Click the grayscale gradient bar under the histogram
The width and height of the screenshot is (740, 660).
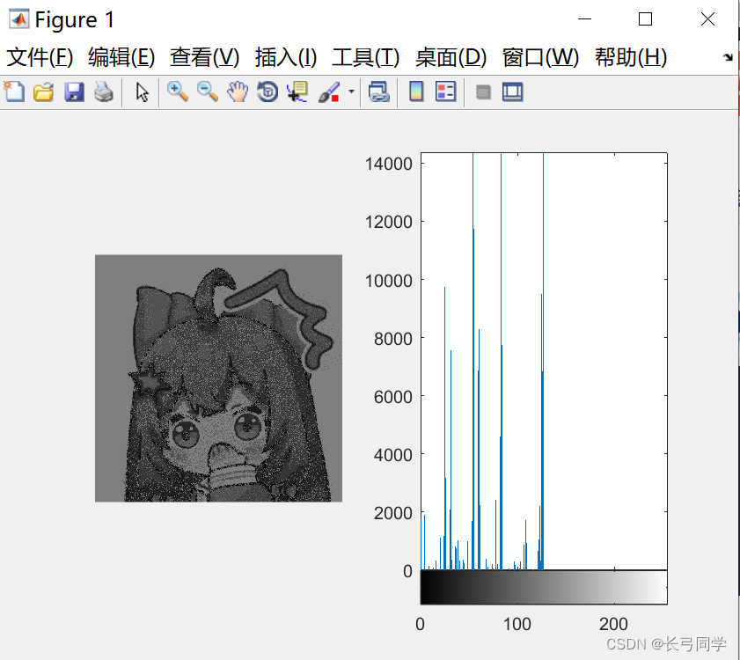point(544,587)
